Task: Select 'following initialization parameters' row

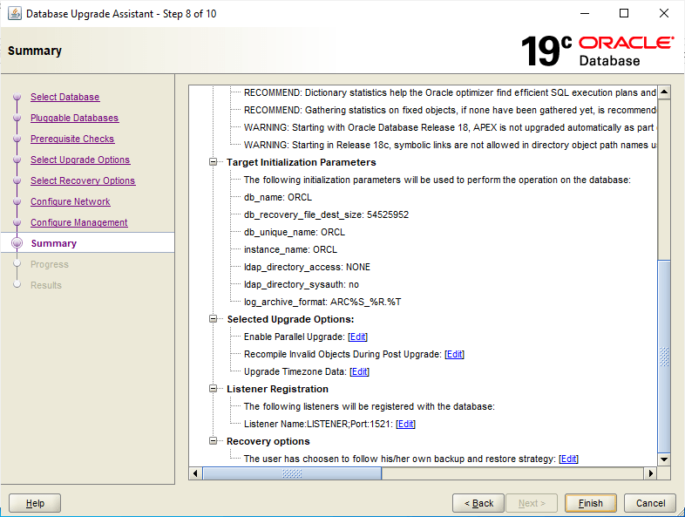Action: tap(437, 180)
